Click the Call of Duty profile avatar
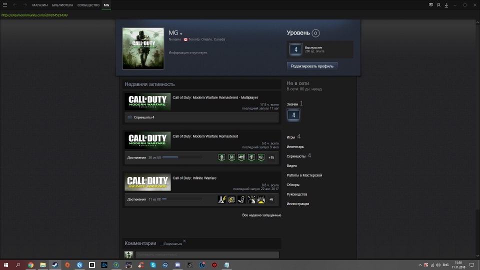The image size is (480, 270). 143,48
